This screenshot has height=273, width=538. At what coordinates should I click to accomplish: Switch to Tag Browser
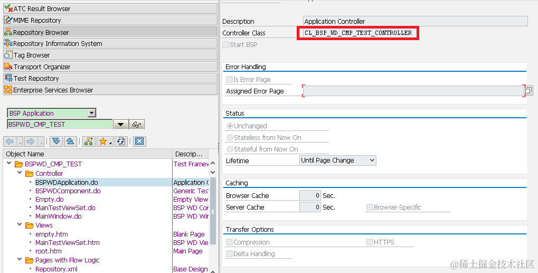(x=110, y=55)
